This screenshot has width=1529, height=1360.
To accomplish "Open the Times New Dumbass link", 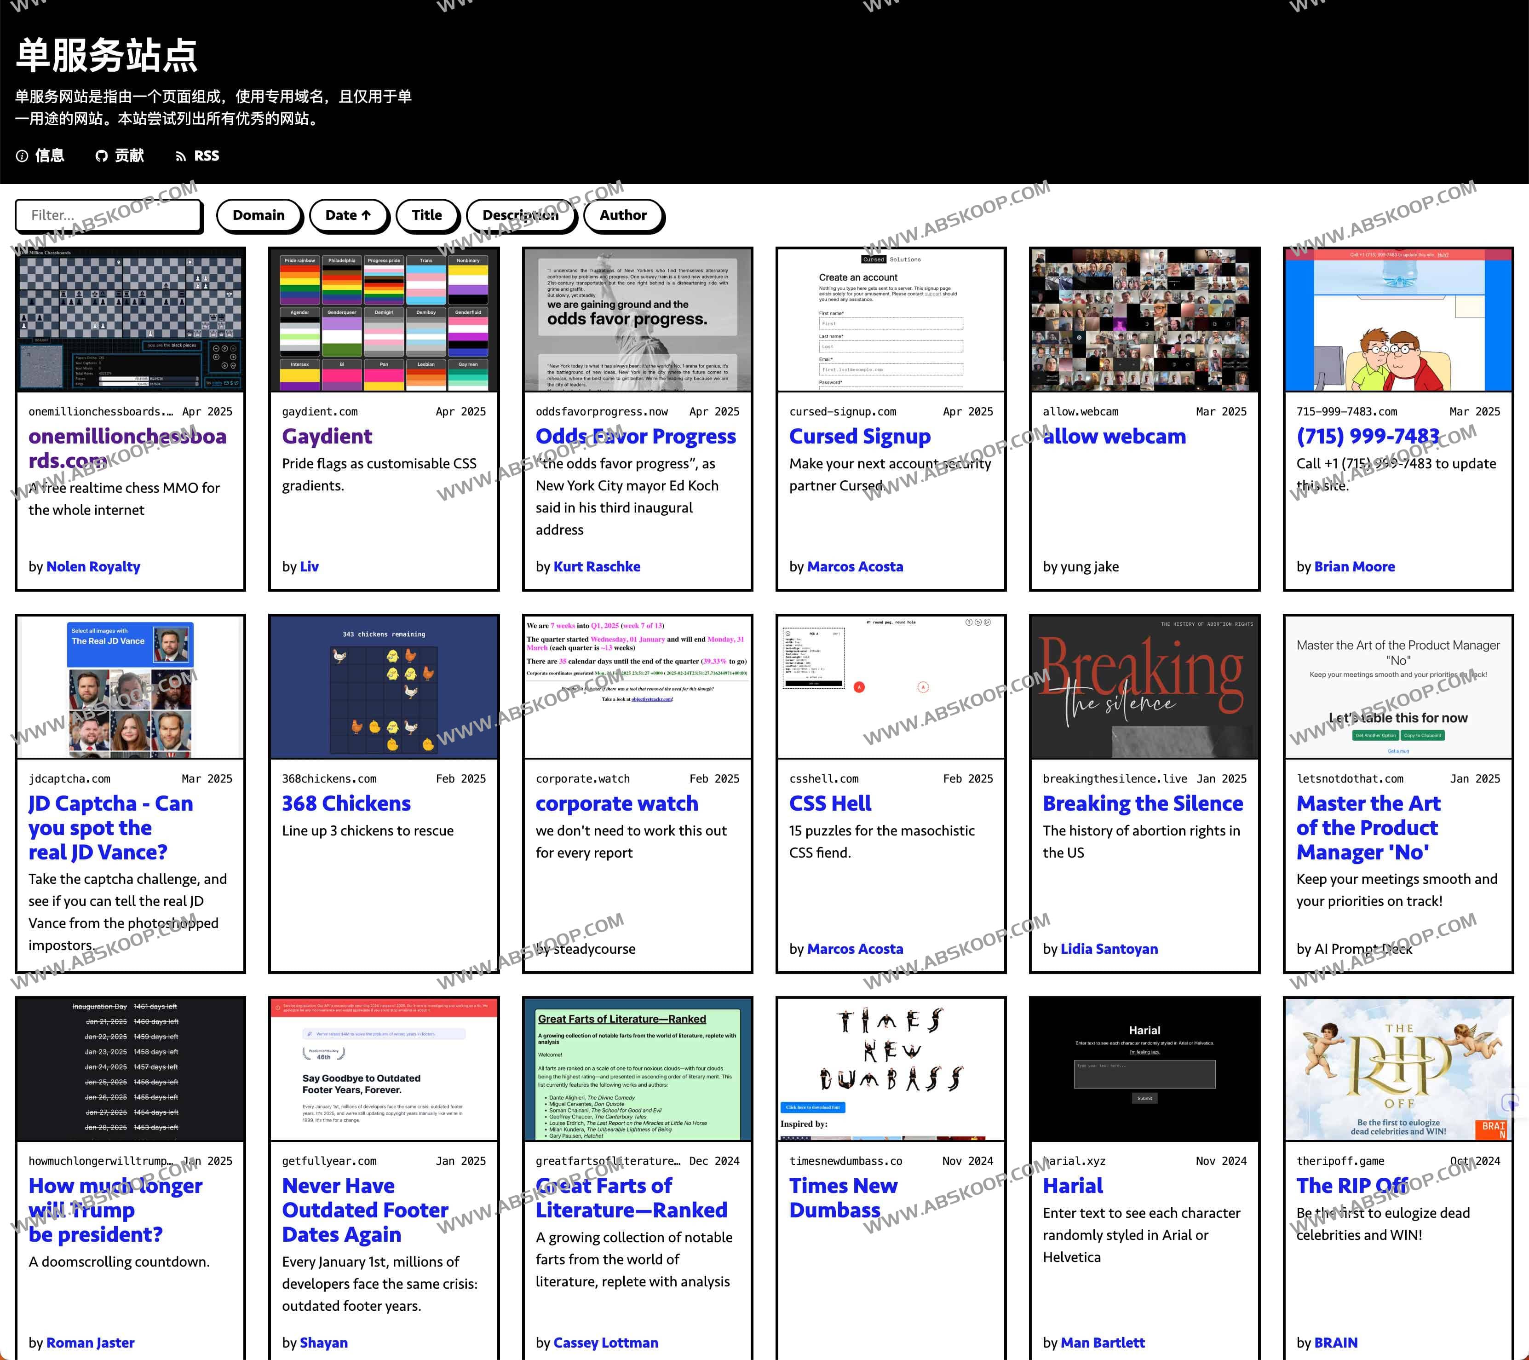I will (x=844, y=1198).
